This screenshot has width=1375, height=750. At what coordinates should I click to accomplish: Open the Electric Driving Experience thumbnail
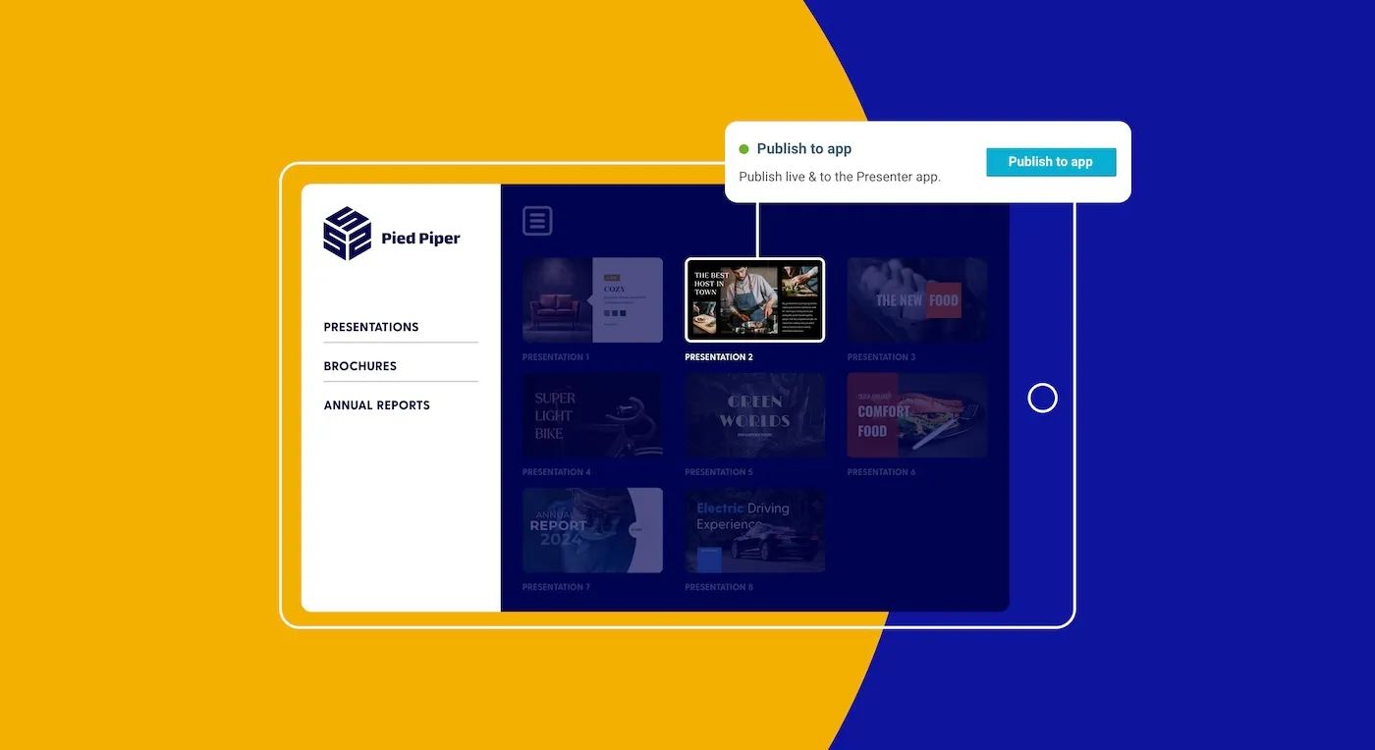tap(754, 530)
